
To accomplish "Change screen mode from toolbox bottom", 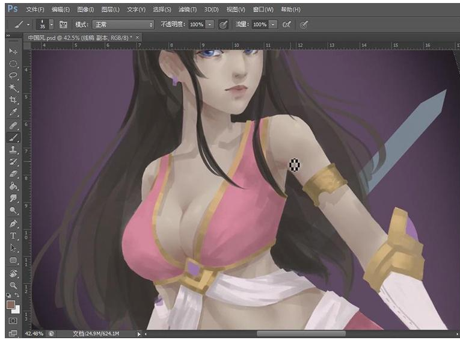I will [x=13, y=333].
